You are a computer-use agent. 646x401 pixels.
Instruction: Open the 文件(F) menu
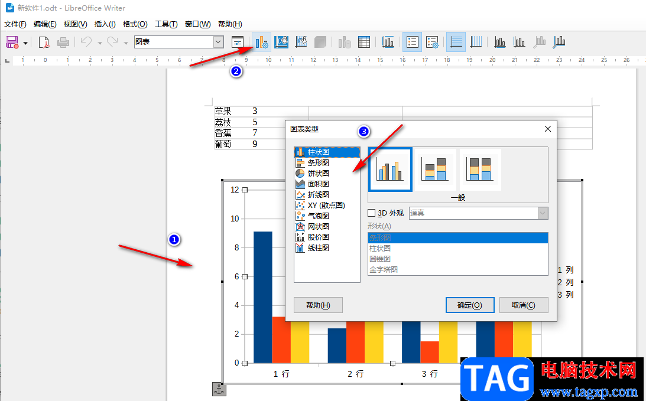pyautogui.click(x=15, y=24)
